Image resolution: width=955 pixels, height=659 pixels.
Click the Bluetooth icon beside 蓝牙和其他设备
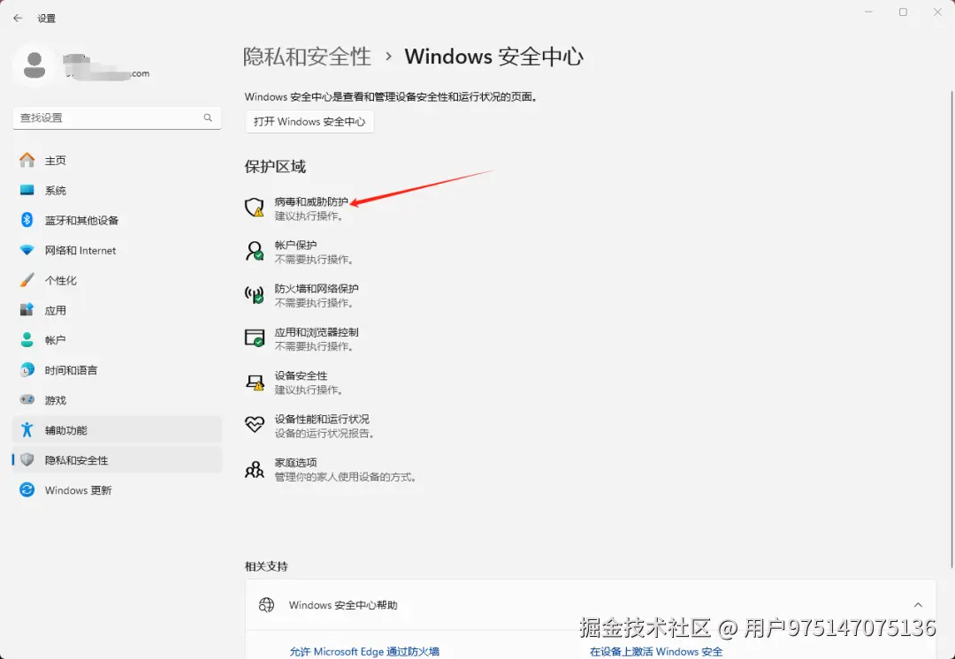(x=27, y=220)
